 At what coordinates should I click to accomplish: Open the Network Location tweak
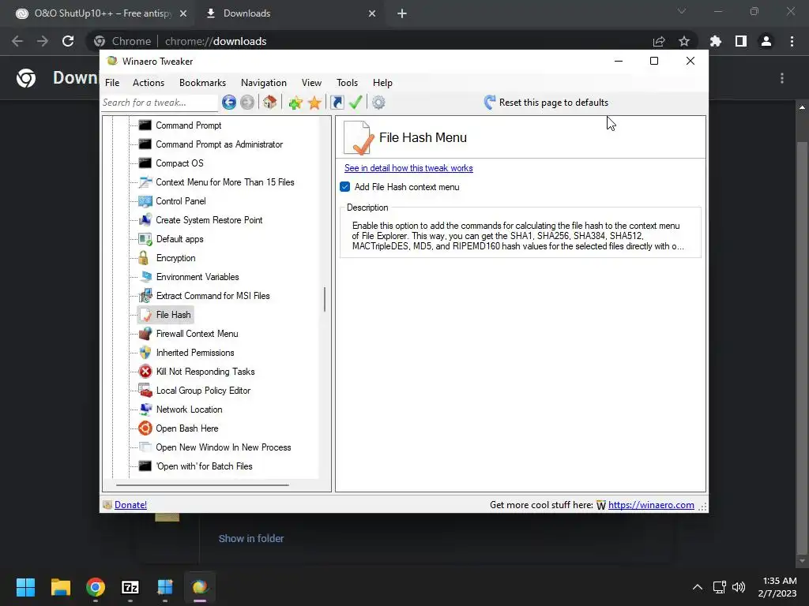tap(189, 410)
